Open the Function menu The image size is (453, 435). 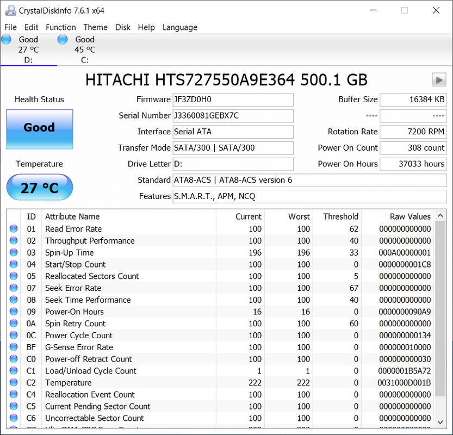(61, 27)
